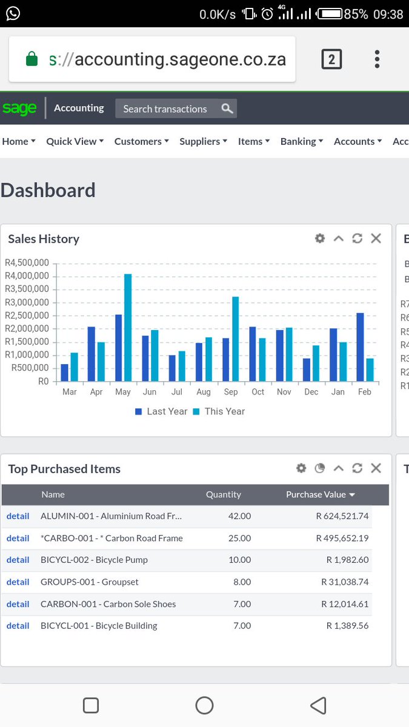The height and width of the screenshot is (727, 409).
Task: Open Top Purchased Items settings gear
Action: coord(301,468)
